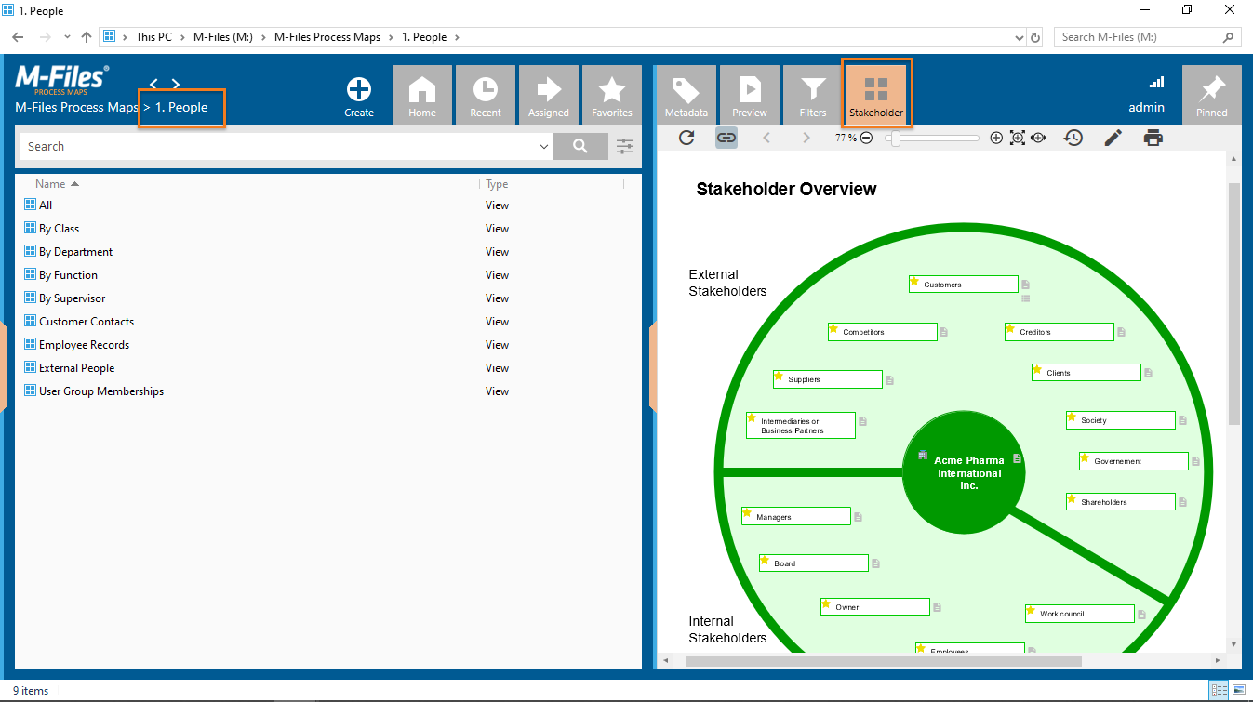Select the Customers stakeholder box

pos(964,285)
